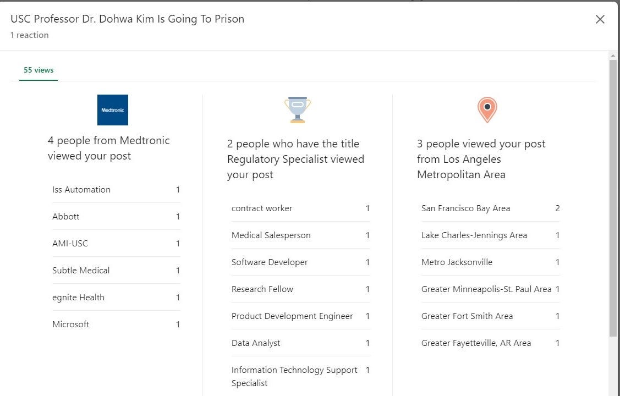Click the Software Developer title row
Image resolution: width=620 pixels, height=396 pixels.
click(x=300, y=262)
